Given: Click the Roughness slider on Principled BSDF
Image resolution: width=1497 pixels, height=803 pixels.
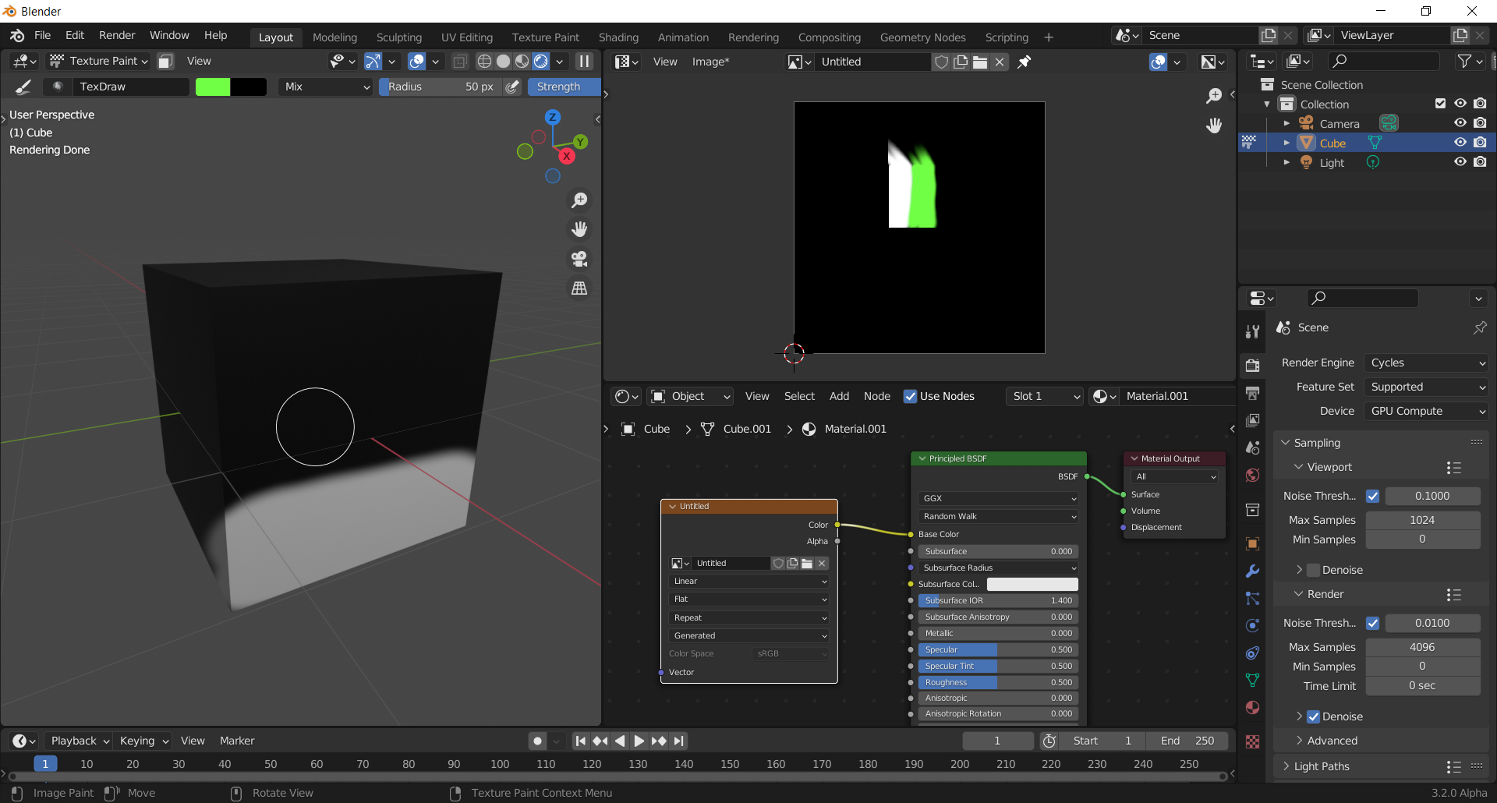Looking at the screenshot, I should click(x=997, y=682).
